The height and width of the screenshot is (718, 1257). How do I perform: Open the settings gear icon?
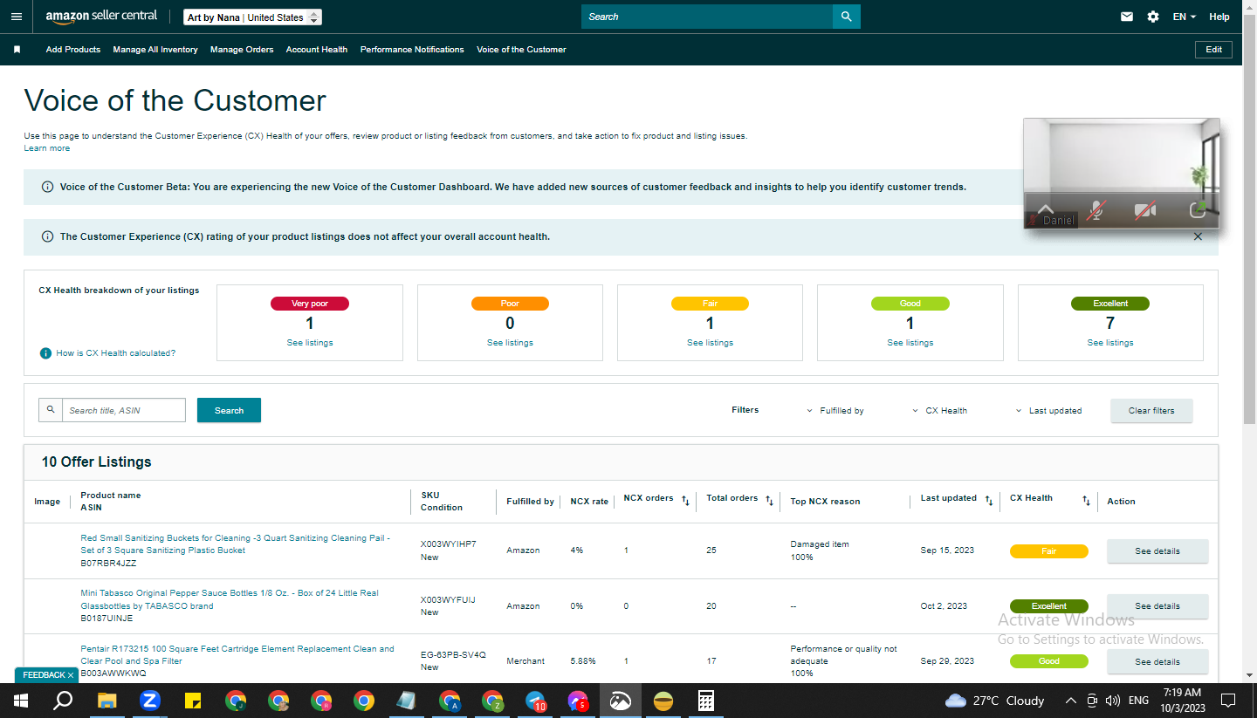click(x=1153, y=17)
